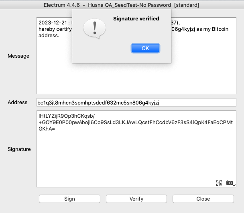The width and height of the screenshot is (244, 213).
Task: Click the "Signature verified" dialog heading
Action: tap(136, 19)
